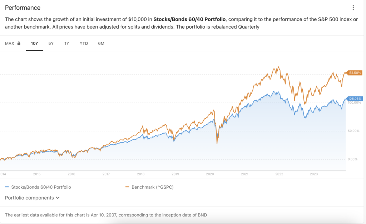Screen dimensions: 366x224
Task: Click the blue portfolio legend color marker
Action: (x=7, y=187)
